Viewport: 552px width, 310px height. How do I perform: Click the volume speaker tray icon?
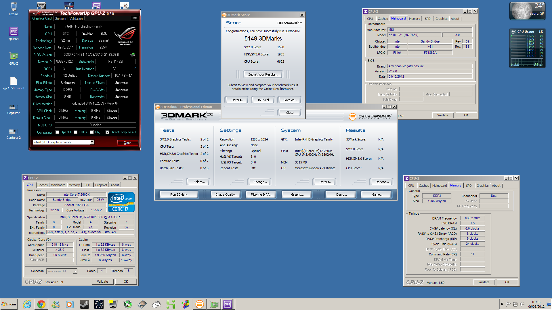click(522, 304)
